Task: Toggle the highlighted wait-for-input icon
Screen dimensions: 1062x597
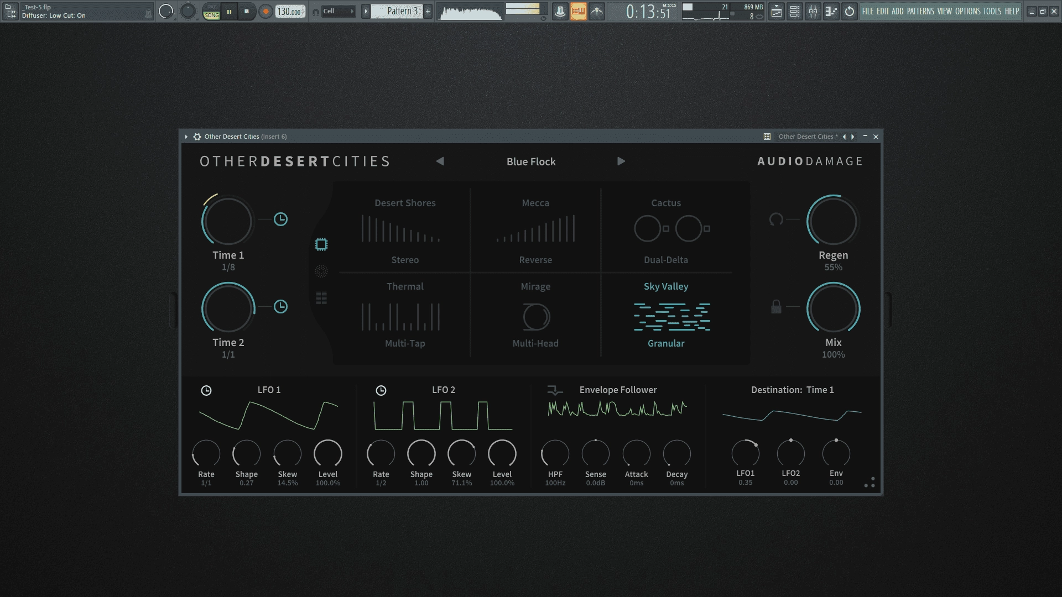Action: pos(578,11)
